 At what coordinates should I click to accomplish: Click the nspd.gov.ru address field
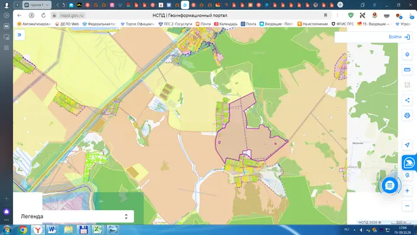pos(72,16)
